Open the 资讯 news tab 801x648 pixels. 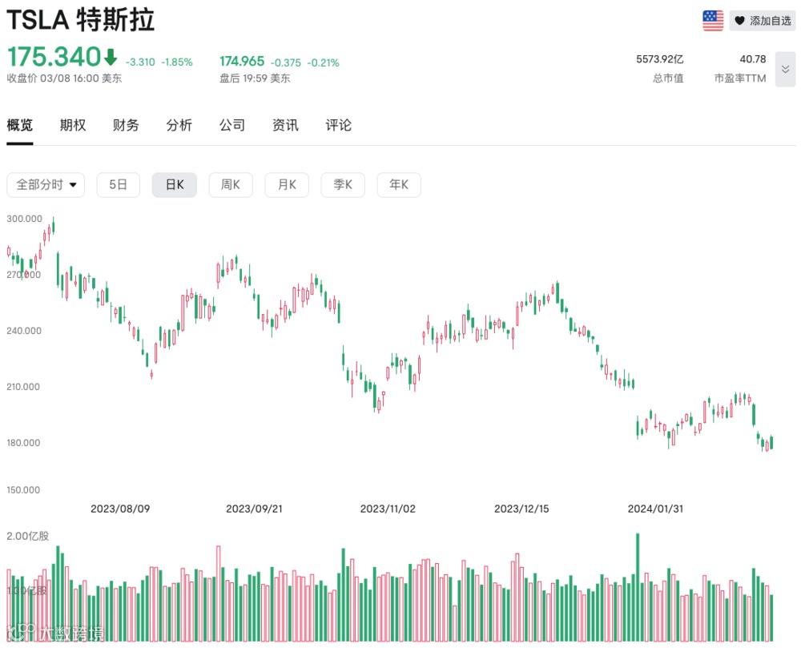(285, 125)
